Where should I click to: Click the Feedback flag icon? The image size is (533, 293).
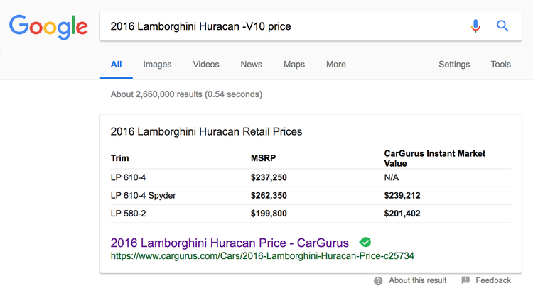465,281
